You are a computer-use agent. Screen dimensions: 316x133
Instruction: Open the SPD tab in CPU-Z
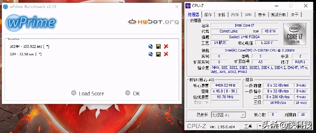[x=248, y=15]
